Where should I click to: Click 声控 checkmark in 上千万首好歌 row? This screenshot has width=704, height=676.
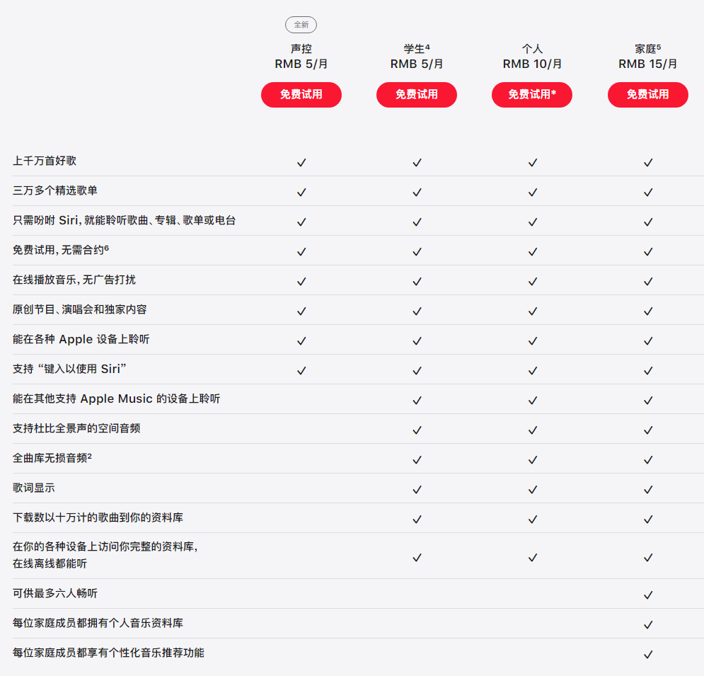tap(301, 163)
